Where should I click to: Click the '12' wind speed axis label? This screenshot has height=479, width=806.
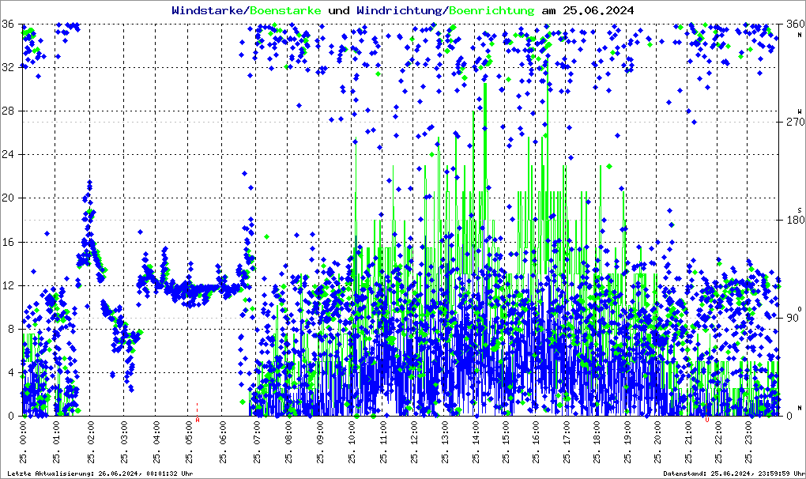coord(8,285)
